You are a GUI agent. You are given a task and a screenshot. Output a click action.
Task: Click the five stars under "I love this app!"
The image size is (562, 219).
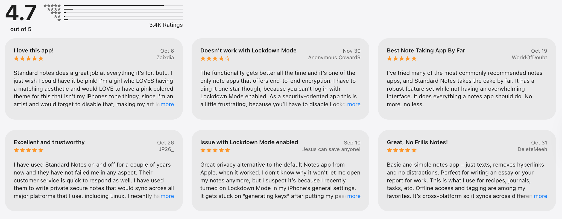point(28,58)
